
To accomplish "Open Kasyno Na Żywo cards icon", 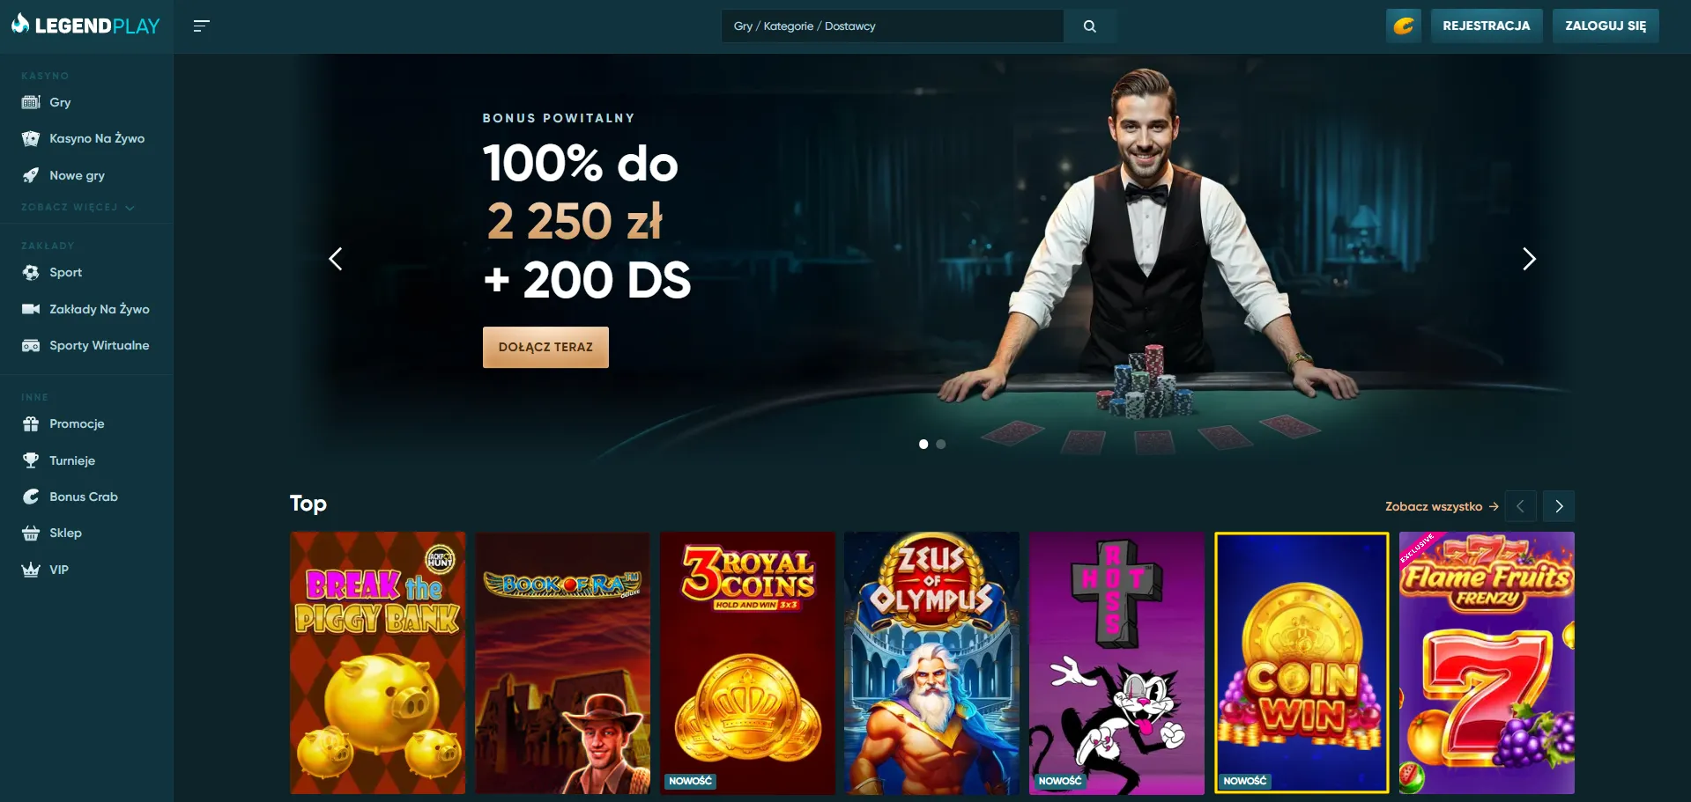I will (31, 138).
